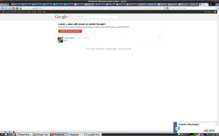Click the US flag keyboard layout icon
Image resolution: width=219 pixels, height=136 pixels.
(x=198, y=134)
